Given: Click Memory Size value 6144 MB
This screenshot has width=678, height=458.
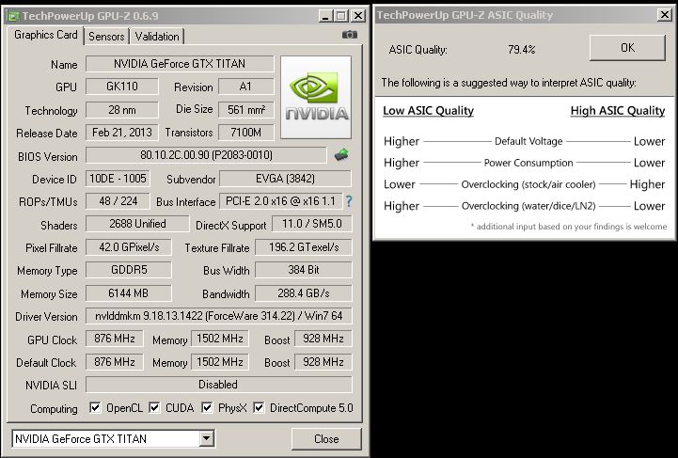Looking at the screenshot, I should point(129,292).
